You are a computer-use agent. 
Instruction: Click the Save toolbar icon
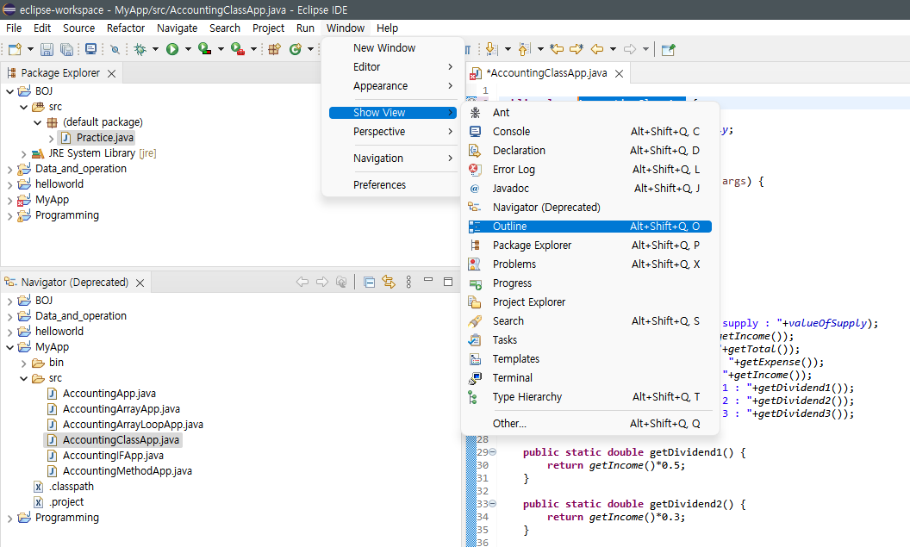[47, 49]
